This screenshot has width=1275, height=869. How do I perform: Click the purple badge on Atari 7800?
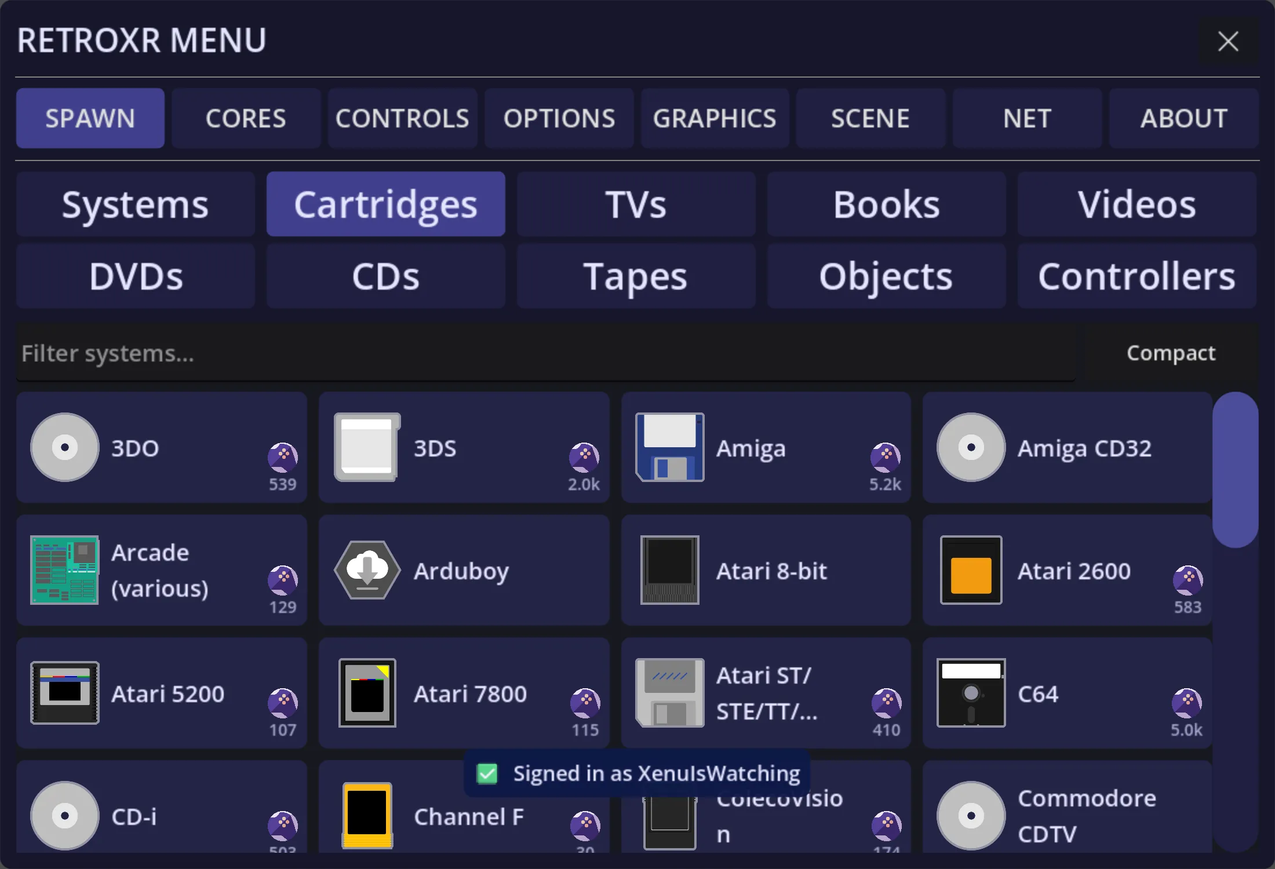point(585,703)
